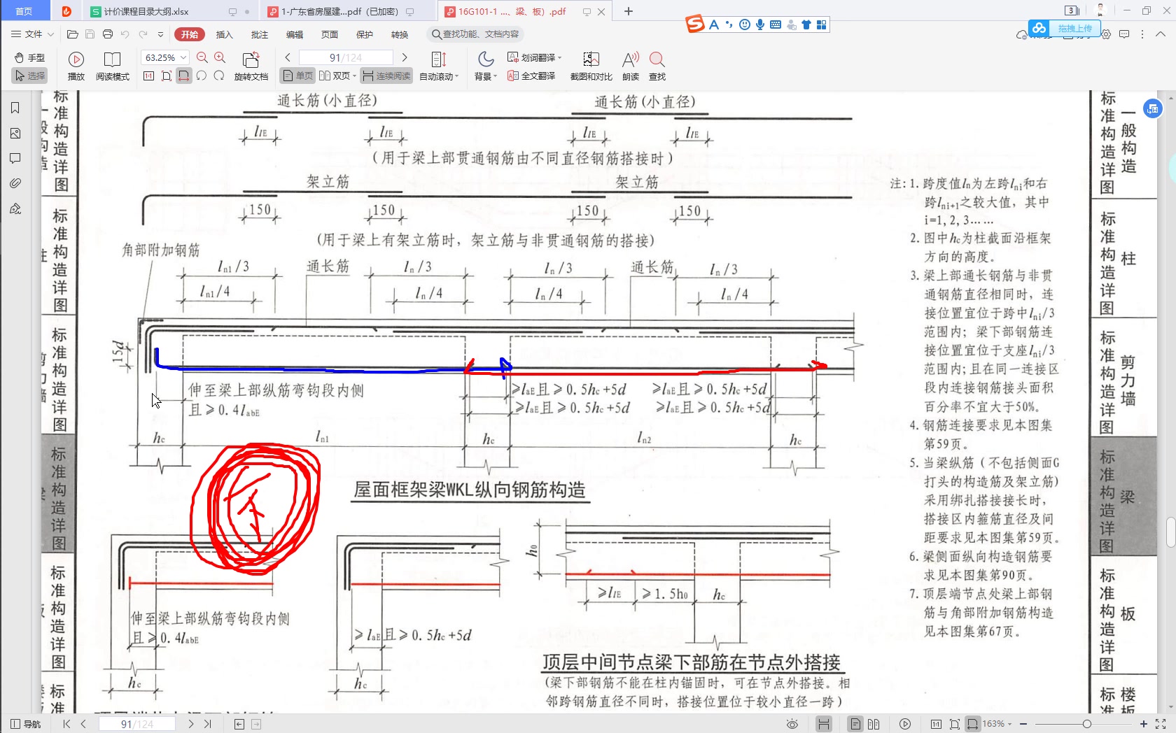The width and height of the screenshot is (1176, 733).
Task: Open Reading Mode (阅读模式)
Action: 113,66
